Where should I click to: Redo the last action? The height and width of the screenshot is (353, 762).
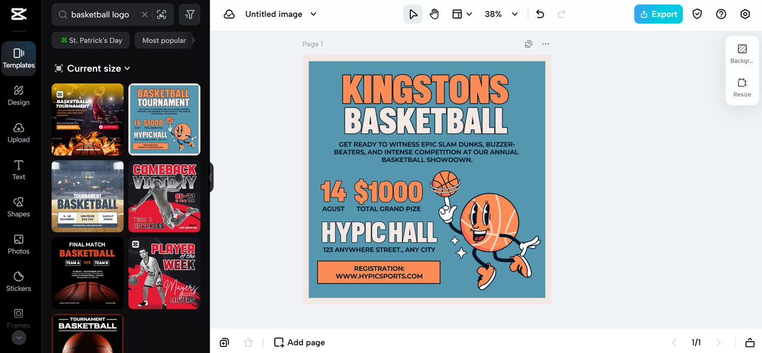pyautogui.click(x=562, y=14)
